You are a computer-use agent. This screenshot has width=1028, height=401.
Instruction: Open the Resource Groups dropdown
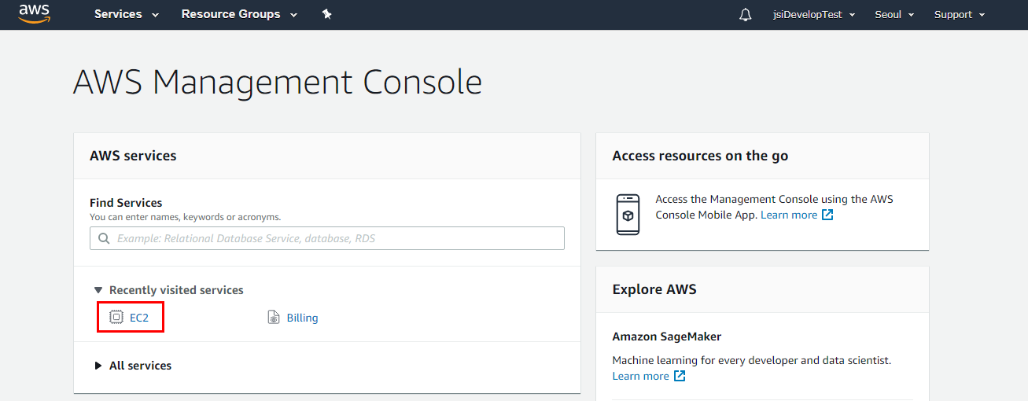pos(239,14)
